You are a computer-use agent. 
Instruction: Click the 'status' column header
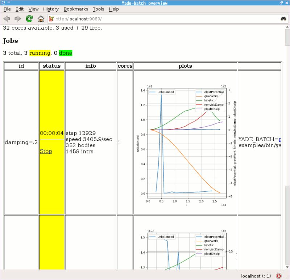click(x=52, y=66)
